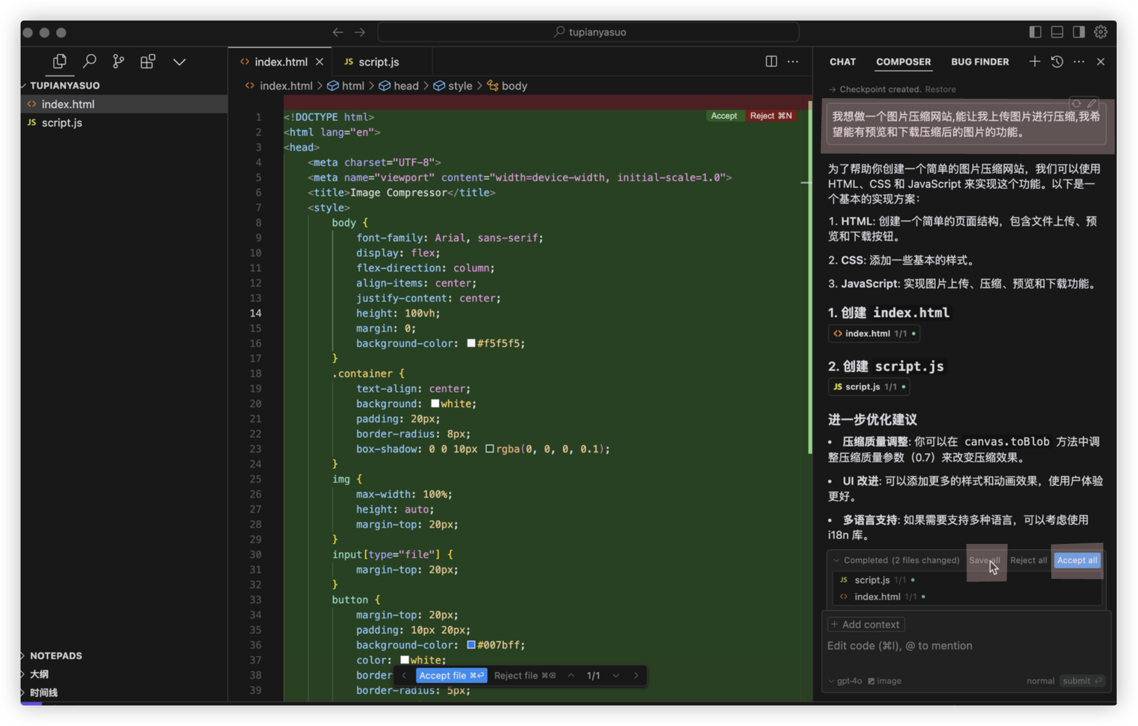Open the Search icon in sidebar

coord(89,62)
